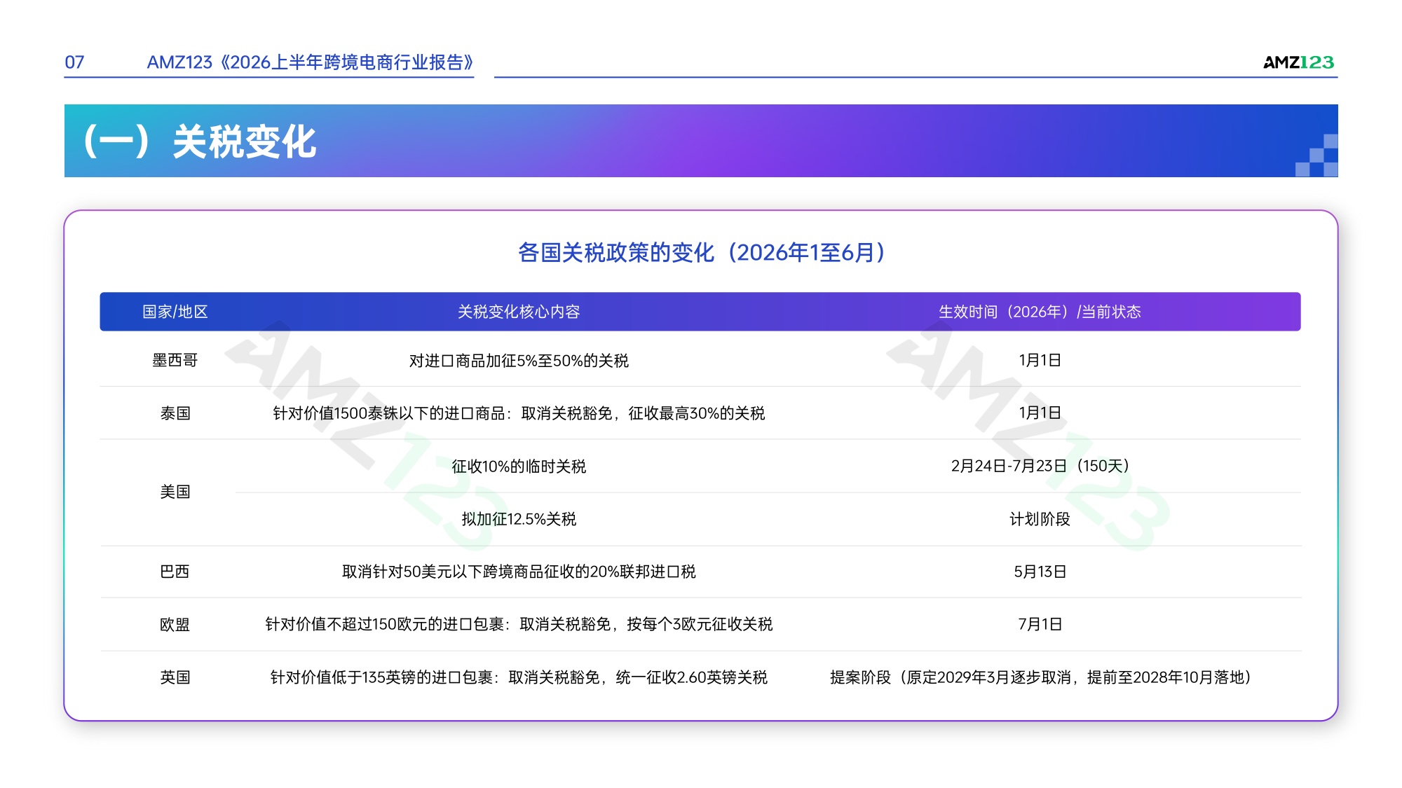The image size is (1402, 788).
Task: Click the 7月1日 date cell
Action: 1040,624
